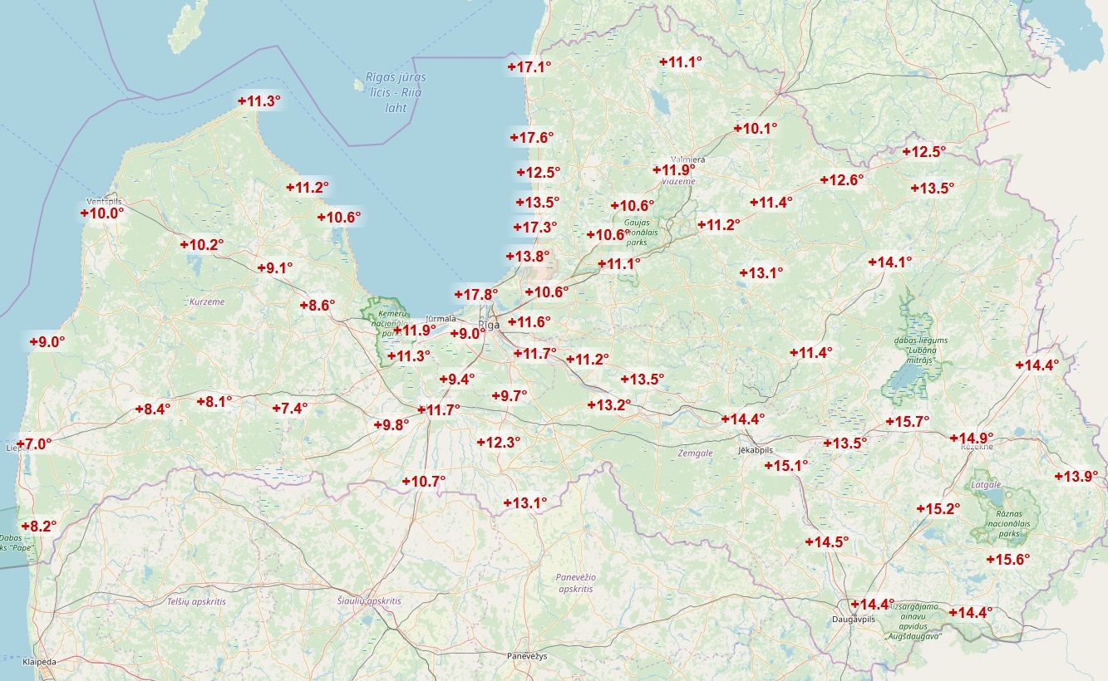Select the +9.8° temperature reading
1108x681 pixels.
point(391,424)
